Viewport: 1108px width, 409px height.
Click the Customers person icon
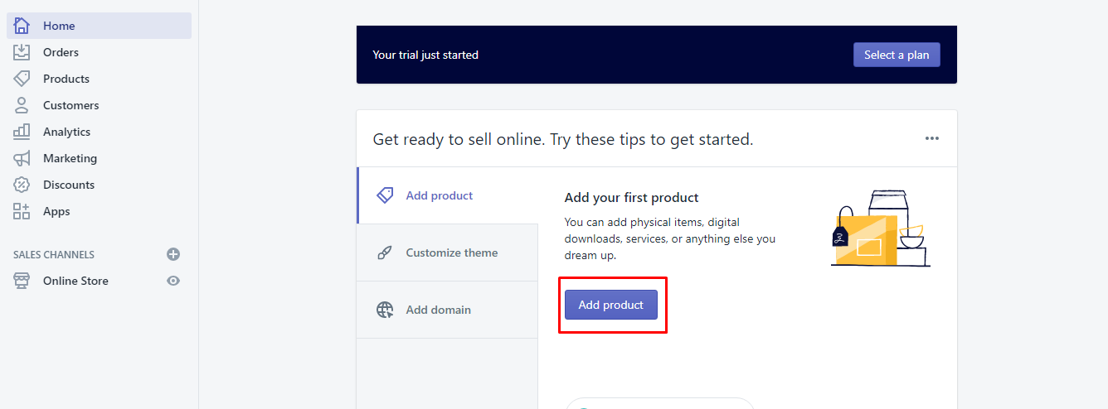click(22, 105)
